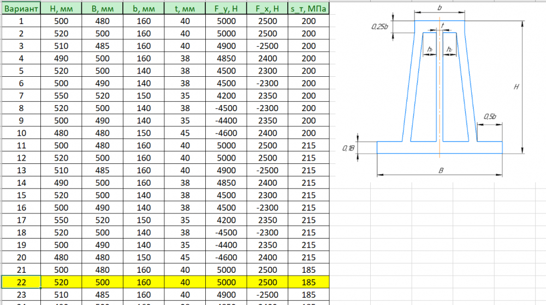Select t value 35 in variant 7 row

coord(185,96)
